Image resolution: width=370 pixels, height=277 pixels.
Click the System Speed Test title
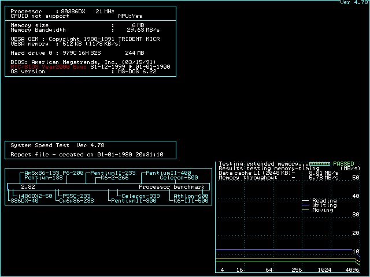[x=57, y=145]
